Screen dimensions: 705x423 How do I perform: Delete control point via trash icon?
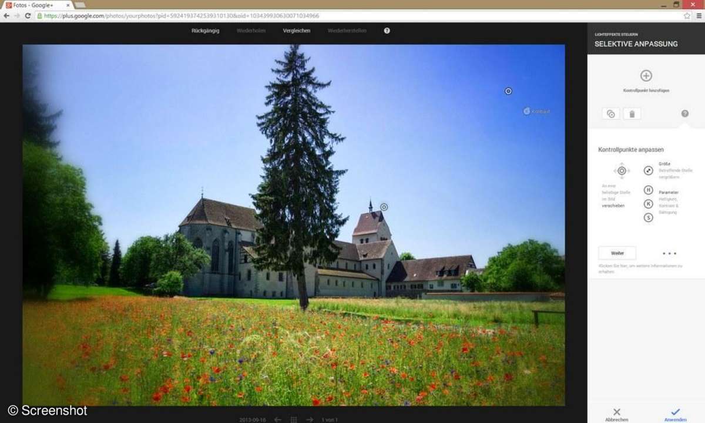[632, 114]
